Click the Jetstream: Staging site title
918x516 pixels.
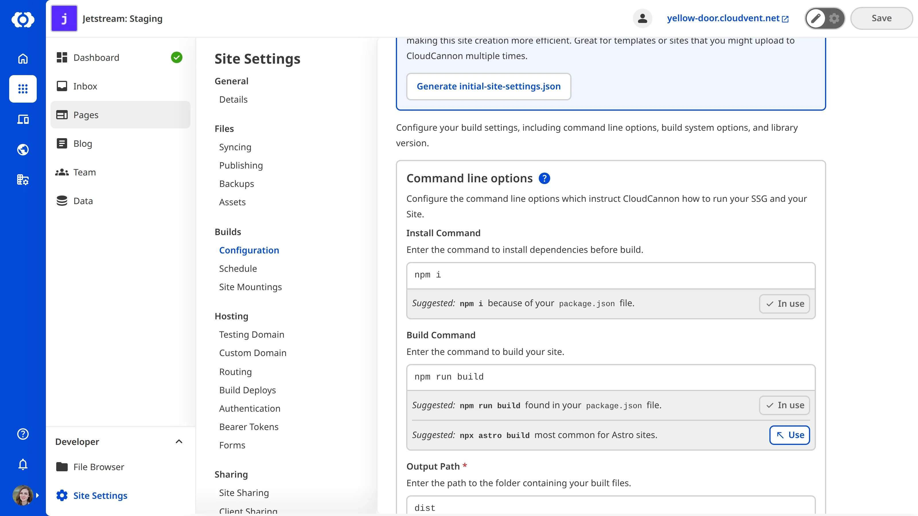tap(122, 19)
